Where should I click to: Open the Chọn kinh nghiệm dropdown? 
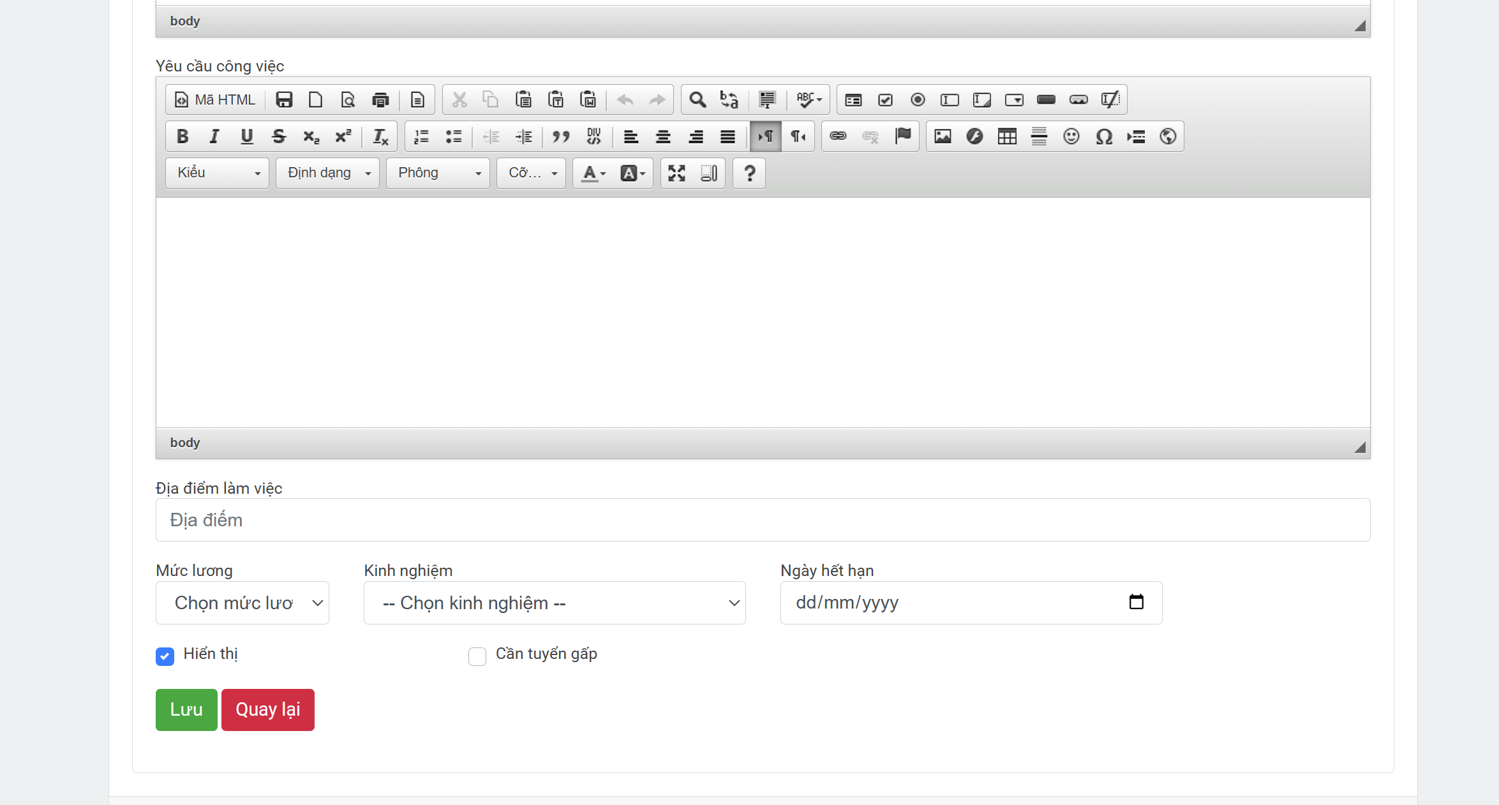point(555,603)
